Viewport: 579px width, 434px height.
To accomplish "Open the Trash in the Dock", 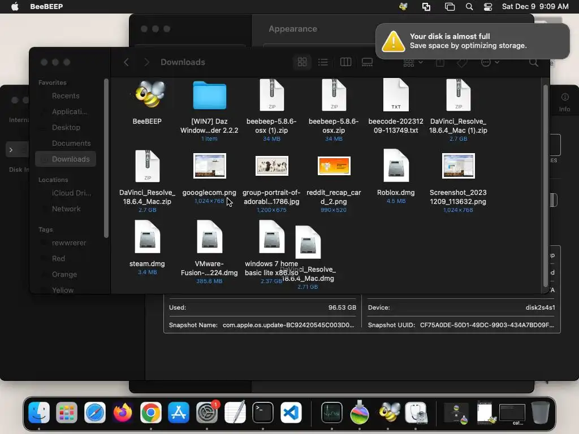I will (x=540, y=412).
